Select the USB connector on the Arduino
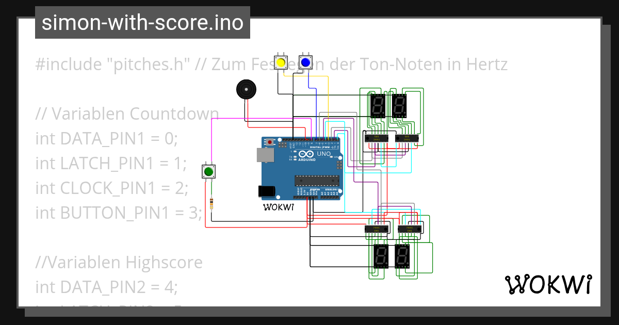Viewport: 619px width, 325px height. tap(265, 155)
